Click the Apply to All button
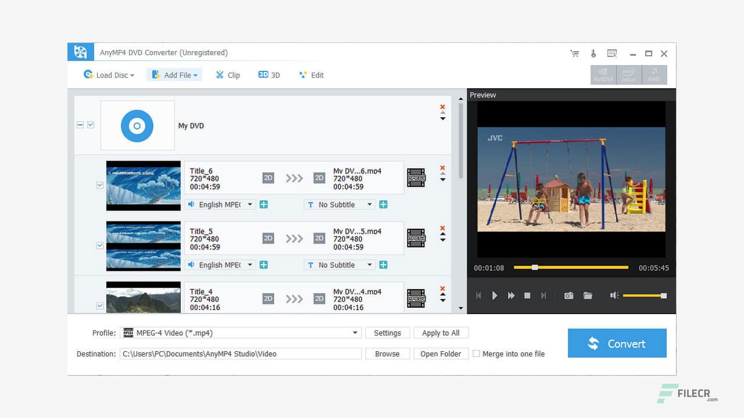This screenshot has width=744, height=418. 441,333
